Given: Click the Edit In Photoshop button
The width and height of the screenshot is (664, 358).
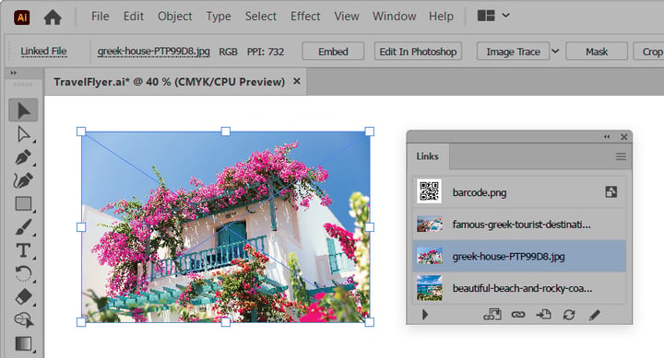Looking at the screenshot, I should [x=418, y=52].
